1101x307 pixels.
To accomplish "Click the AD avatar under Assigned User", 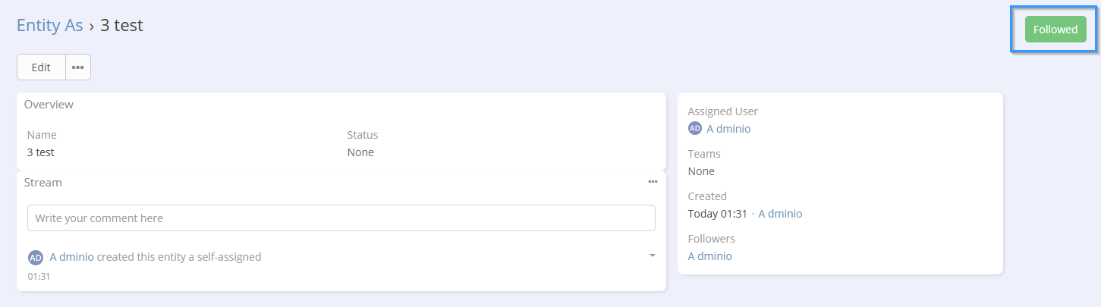I will pyautogui.click(x=695, y=129).
